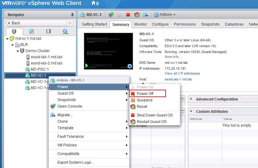Image resolution: width=258 pixels, height=168 pixels.
Task: Expand the Advanced Configuration panel
Action: pos(191,99)
